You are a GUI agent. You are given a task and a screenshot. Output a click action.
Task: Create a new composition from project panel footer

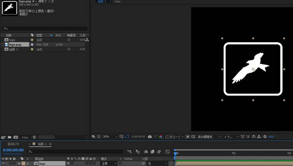pyautogui.click(x=16, y=137)
